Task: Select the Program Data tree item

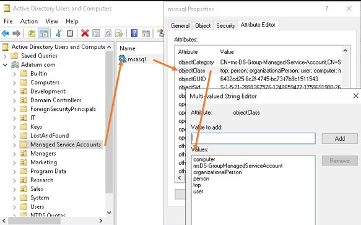Action: pyautogui.click(x=48, y=171)
